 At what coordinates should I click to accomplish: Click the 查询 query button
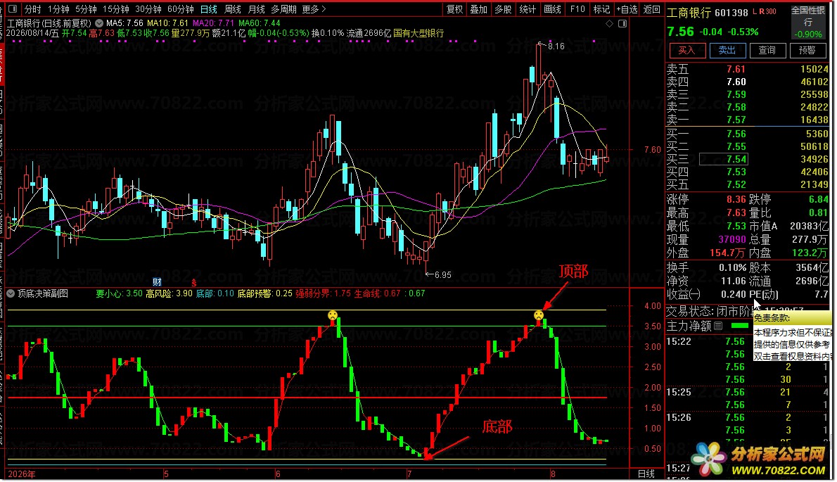tap(767, 50)
